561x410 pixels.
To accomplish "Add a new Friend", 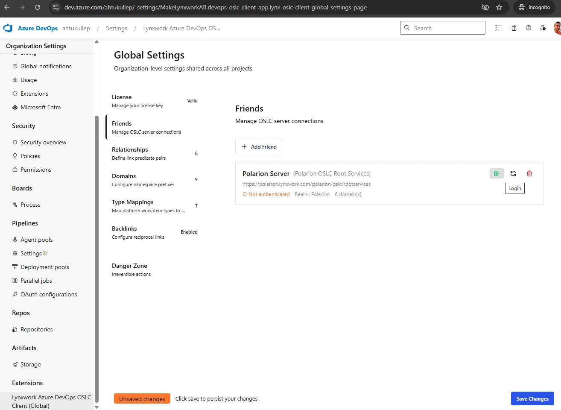I will [259, 146].
